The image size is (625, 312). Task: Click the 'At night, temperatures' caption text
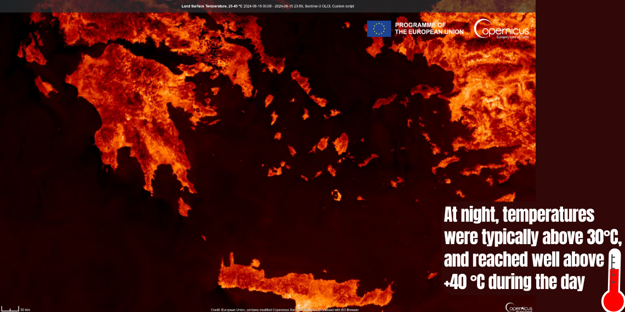pyautogui.click(x=519, y=215)
